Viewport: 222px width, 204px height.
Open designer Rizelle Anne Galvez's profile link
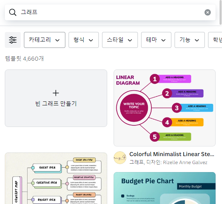[185, 162]
